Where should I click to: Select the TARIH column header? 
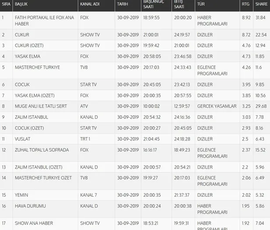[x=123, y=4]
